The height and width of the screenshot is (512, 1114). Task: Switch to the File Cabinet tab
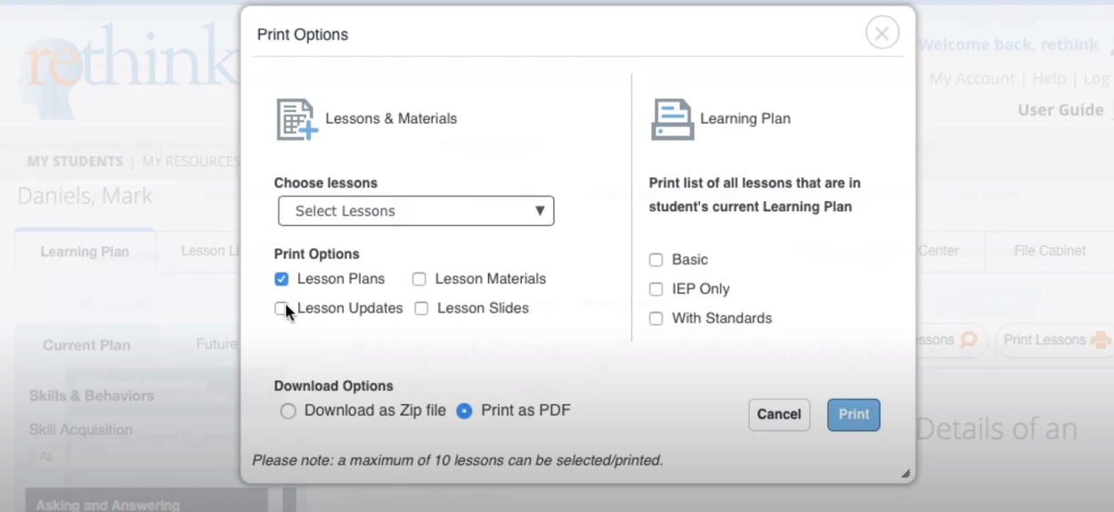[1049, 251]
